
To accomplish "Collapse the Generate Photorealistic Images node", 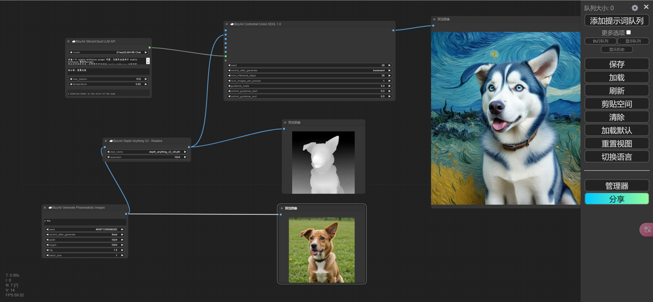I will (45, 207).
